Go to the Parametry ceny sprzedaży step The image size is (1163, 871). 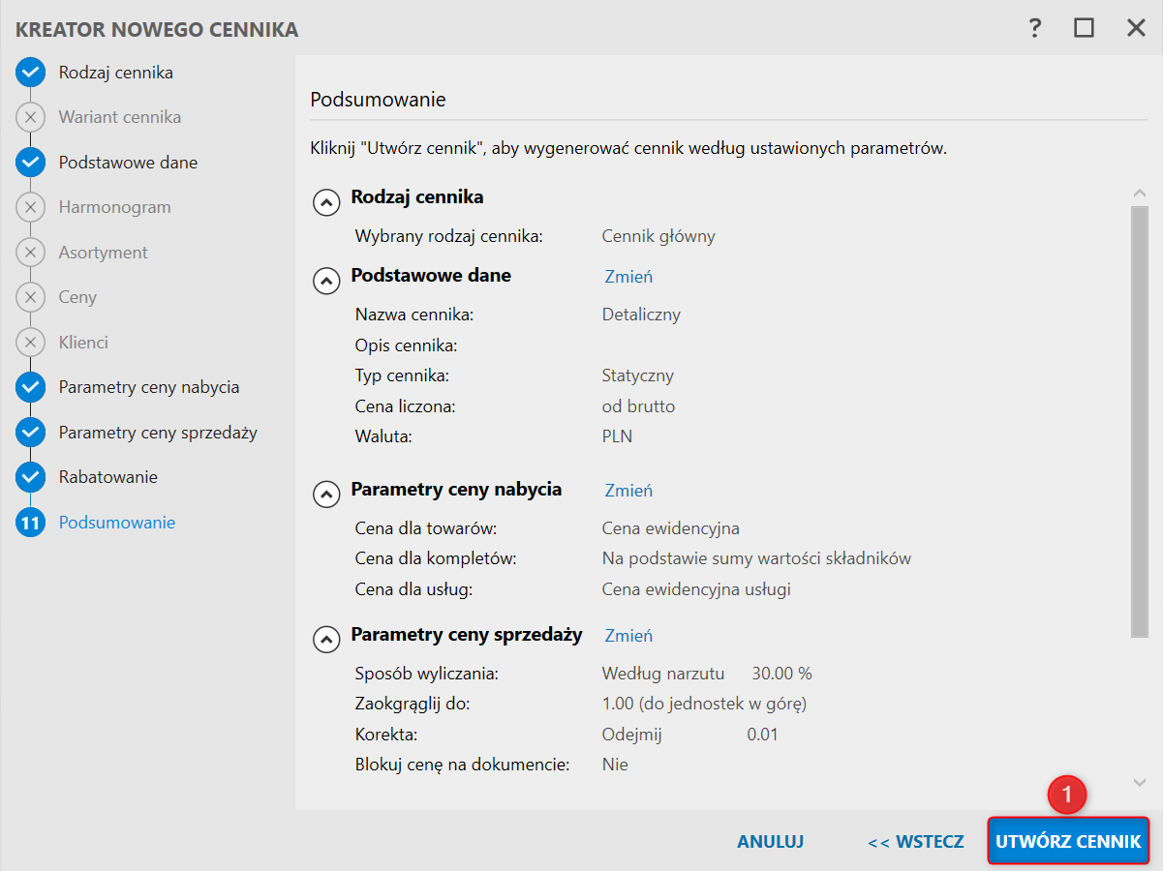pyautogui.click(x=158, y=433)
